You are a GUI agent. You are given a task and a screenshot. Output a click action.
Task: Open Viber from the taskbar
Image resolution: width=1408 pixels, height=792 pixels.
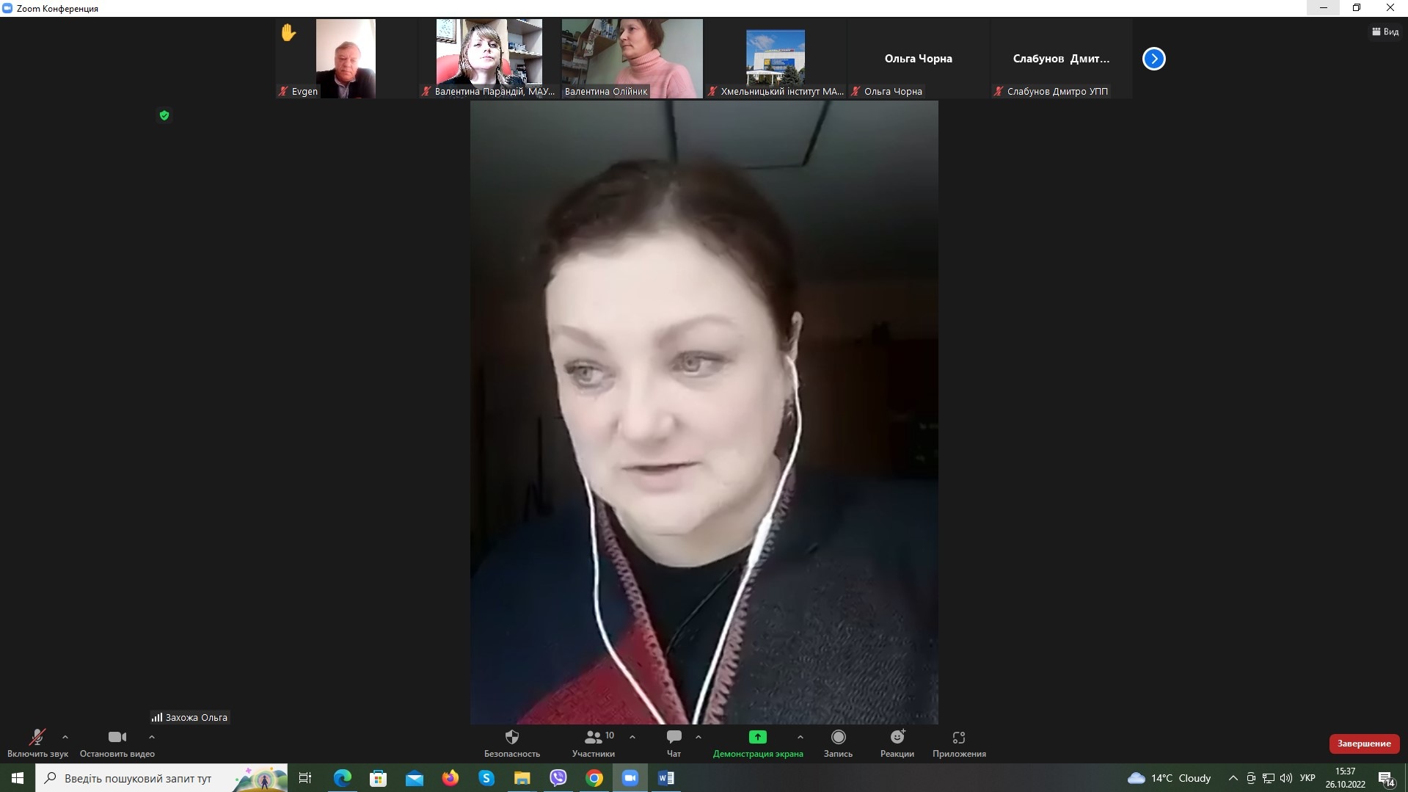[558, 778]
